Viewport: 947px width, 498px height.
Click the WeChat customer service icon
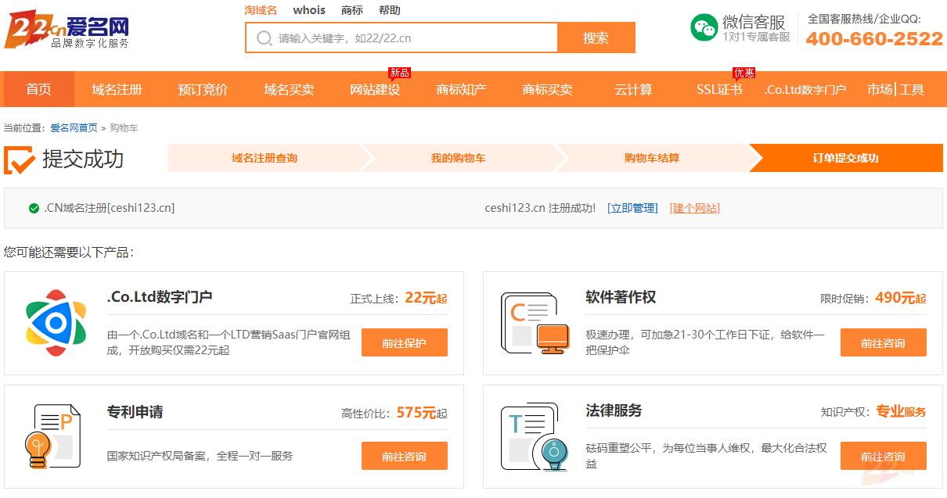[704, 28]
